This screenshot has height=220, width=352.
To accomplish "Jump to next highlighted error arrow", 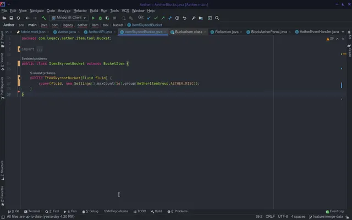I will [x=343, y=39].
